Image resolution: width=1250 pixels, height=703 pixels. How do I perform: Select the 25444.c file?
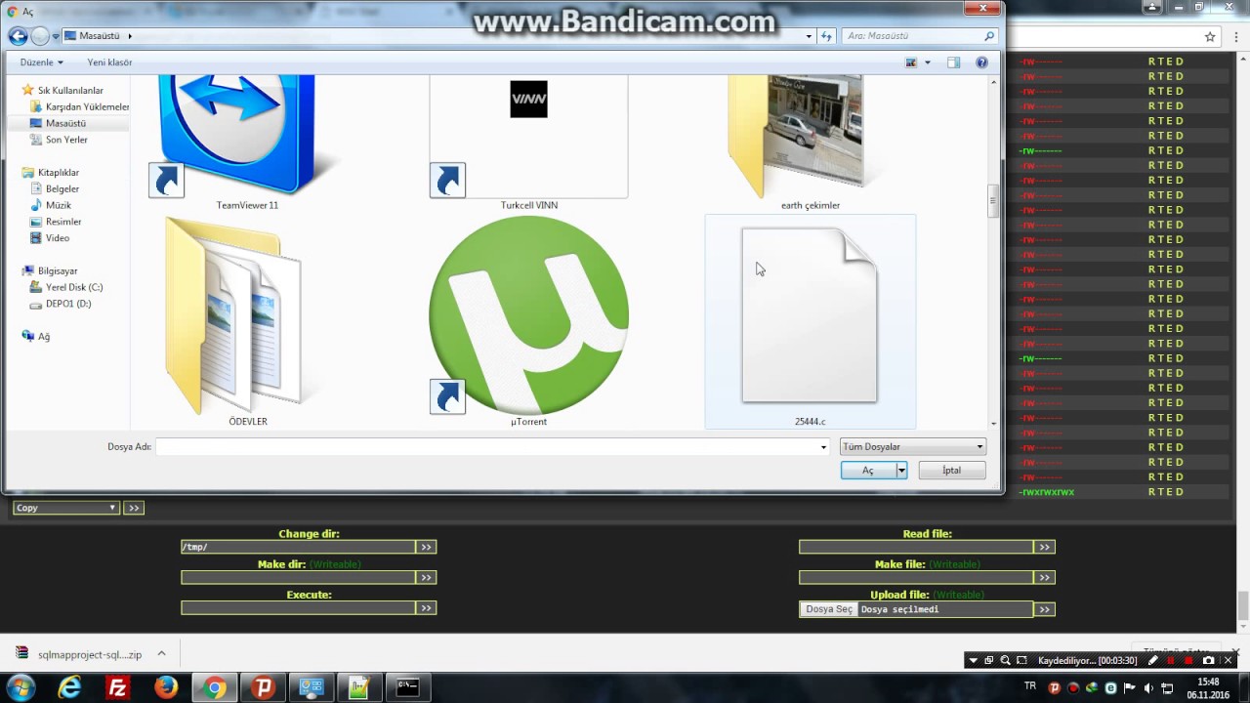pos(810,314)
